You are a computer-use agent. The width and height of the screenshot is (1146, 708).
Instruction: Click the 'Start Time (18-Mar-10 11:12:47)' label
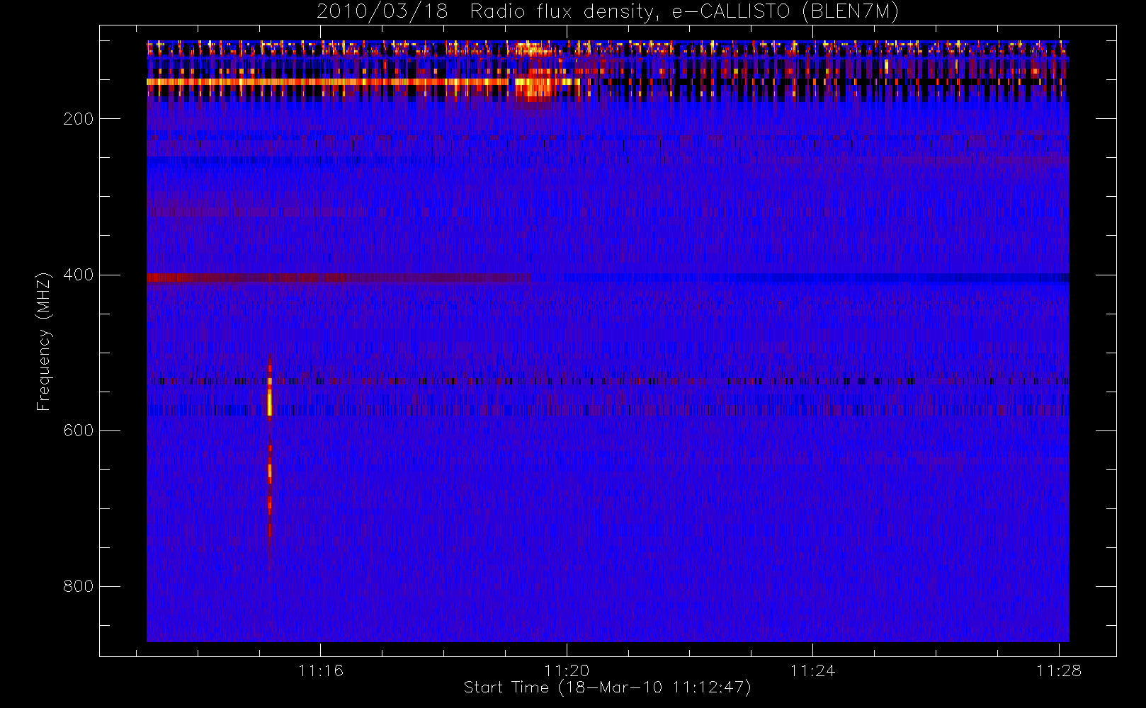[x=607, y=687]
